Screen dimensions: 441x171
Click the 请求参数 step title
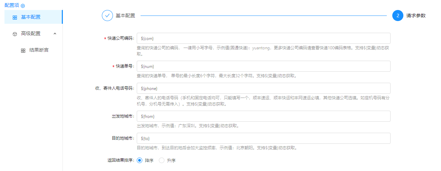point(416,16)
